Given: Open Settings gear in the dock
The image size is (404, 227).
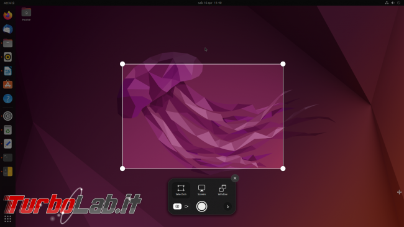Looking at the screenshot, I should point(7,116).
